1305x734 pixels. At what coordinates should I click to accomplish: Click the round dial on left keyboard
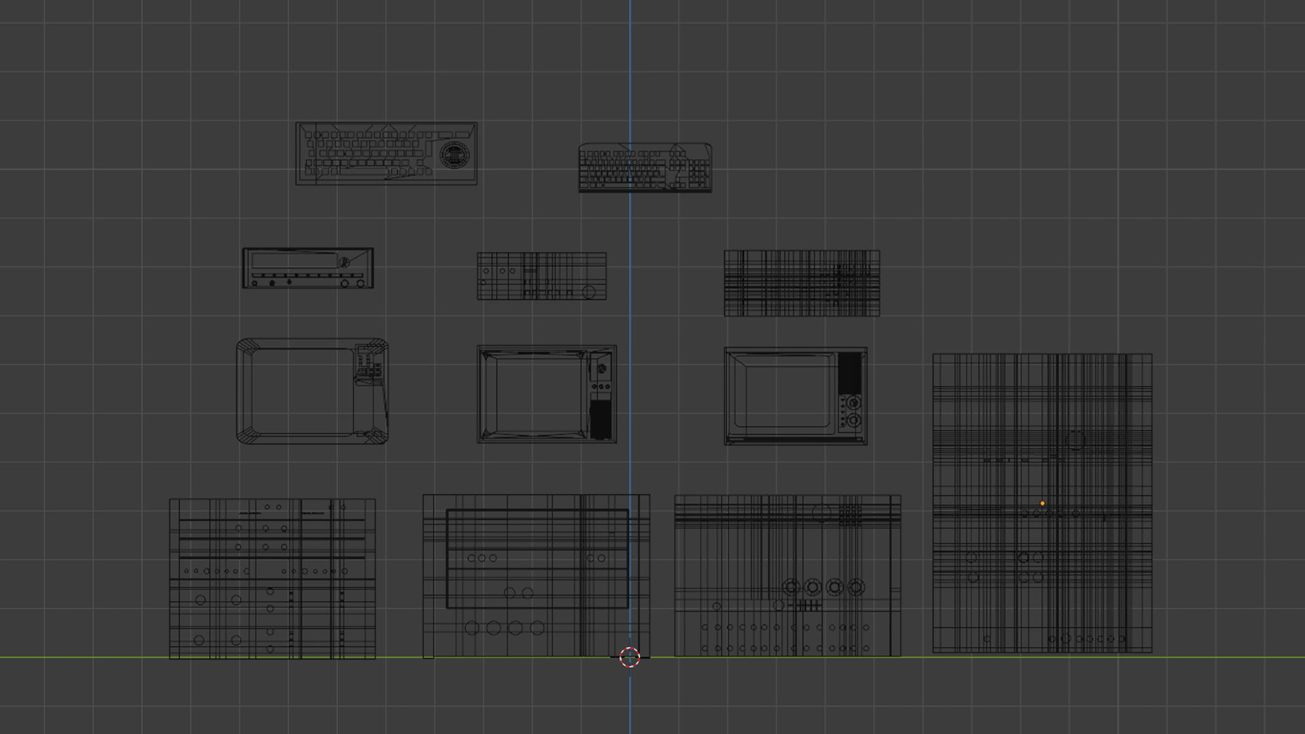point(454,156)
